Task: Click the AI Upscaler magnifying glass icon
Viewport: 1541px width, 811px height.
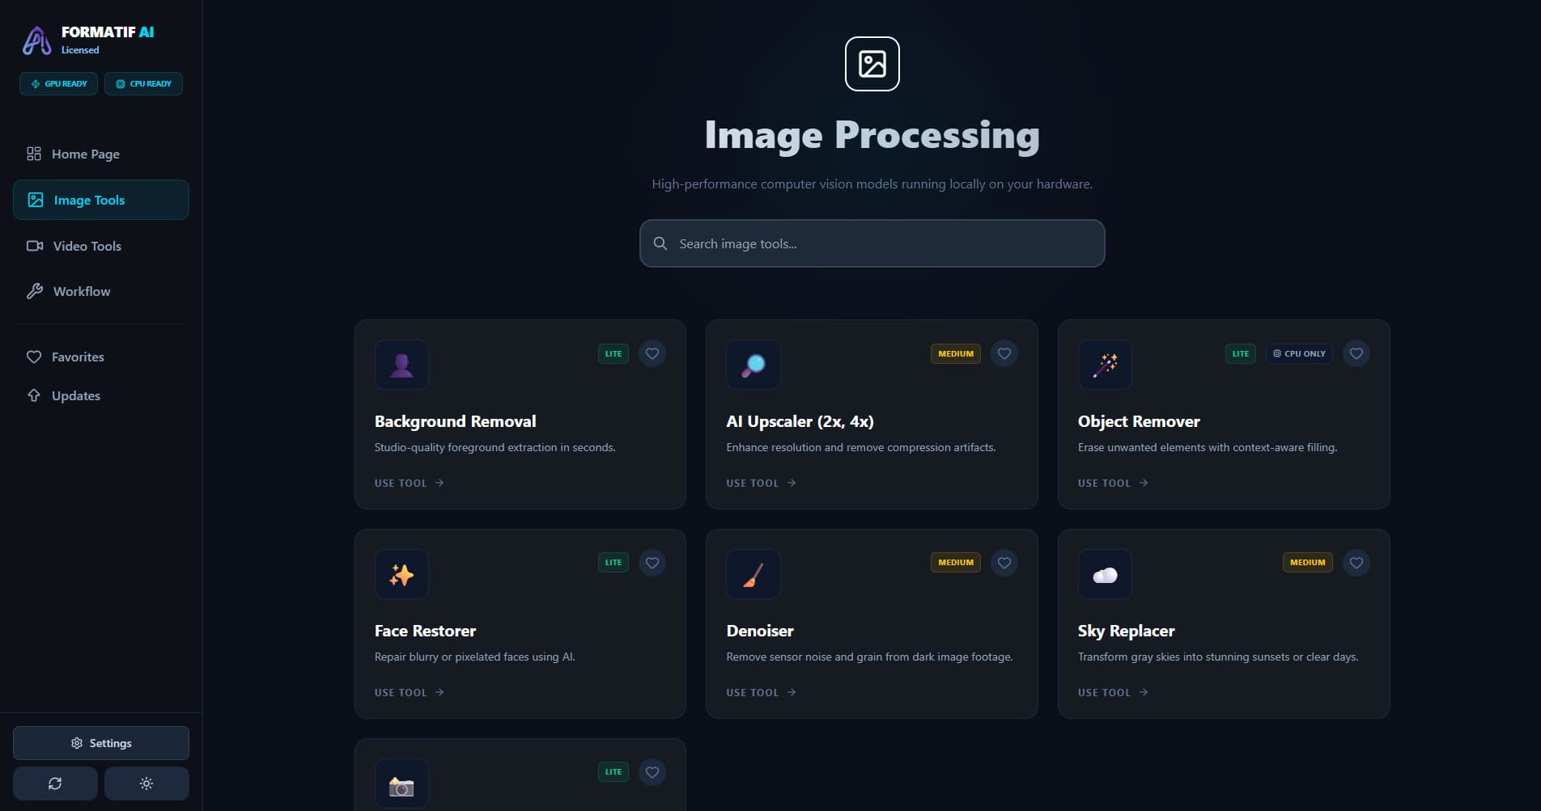Action: [754, 365]
